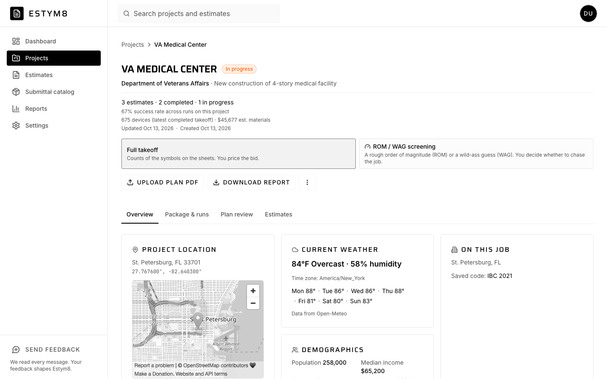Zoom out on the map
This screenshot has height=379, width=607.
253,303
